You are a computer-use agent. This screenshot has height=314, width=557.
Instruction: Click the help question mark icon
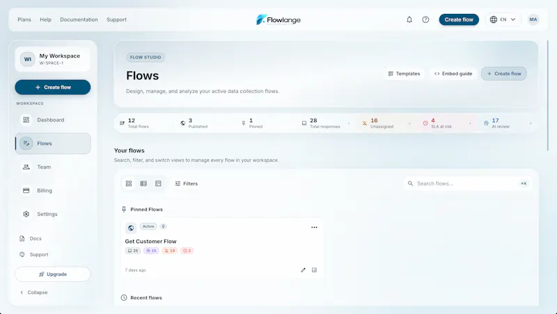pos(425,19)
